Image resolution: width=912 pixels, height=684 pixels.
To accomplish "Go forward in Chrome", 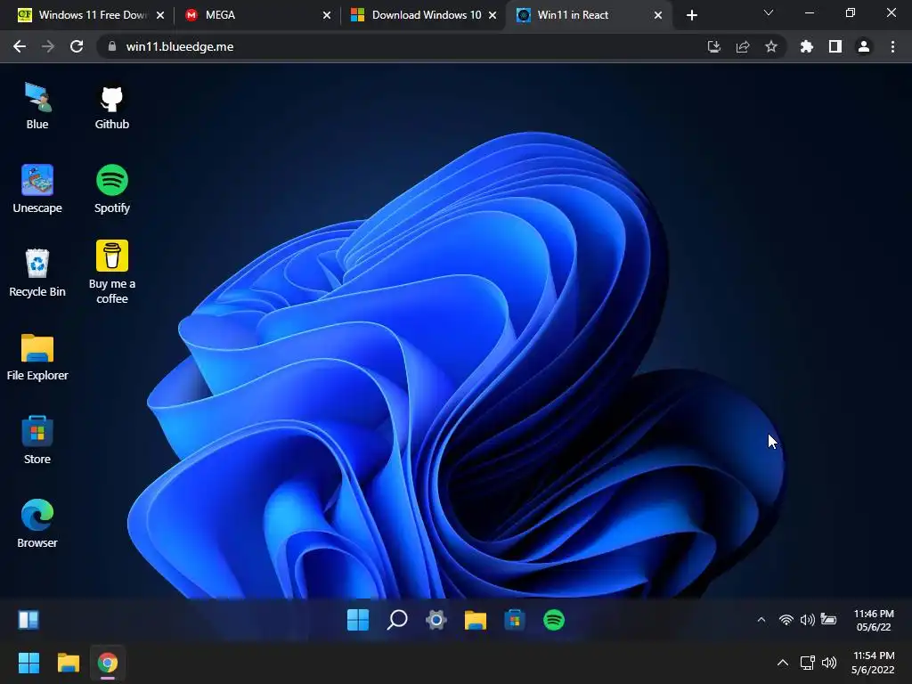I will coord(48,46).
